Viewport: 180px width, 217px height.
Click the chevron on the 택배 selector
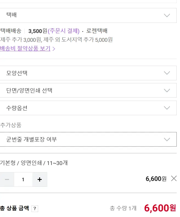tap(167, 15)
